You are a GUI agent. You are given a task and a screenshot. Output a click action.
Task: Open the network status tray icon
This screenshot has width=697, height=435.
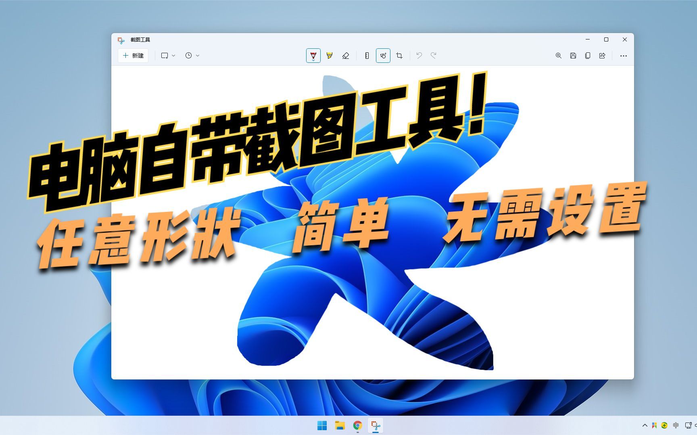pyautogui.click(x=688, y=425)
